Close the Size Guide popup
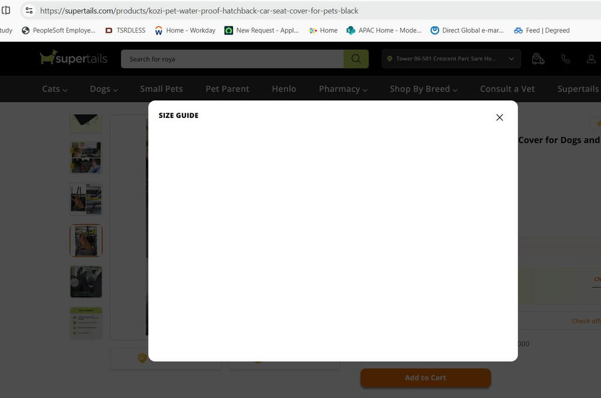Screen dimensions: 601x398 click(499, 118)
